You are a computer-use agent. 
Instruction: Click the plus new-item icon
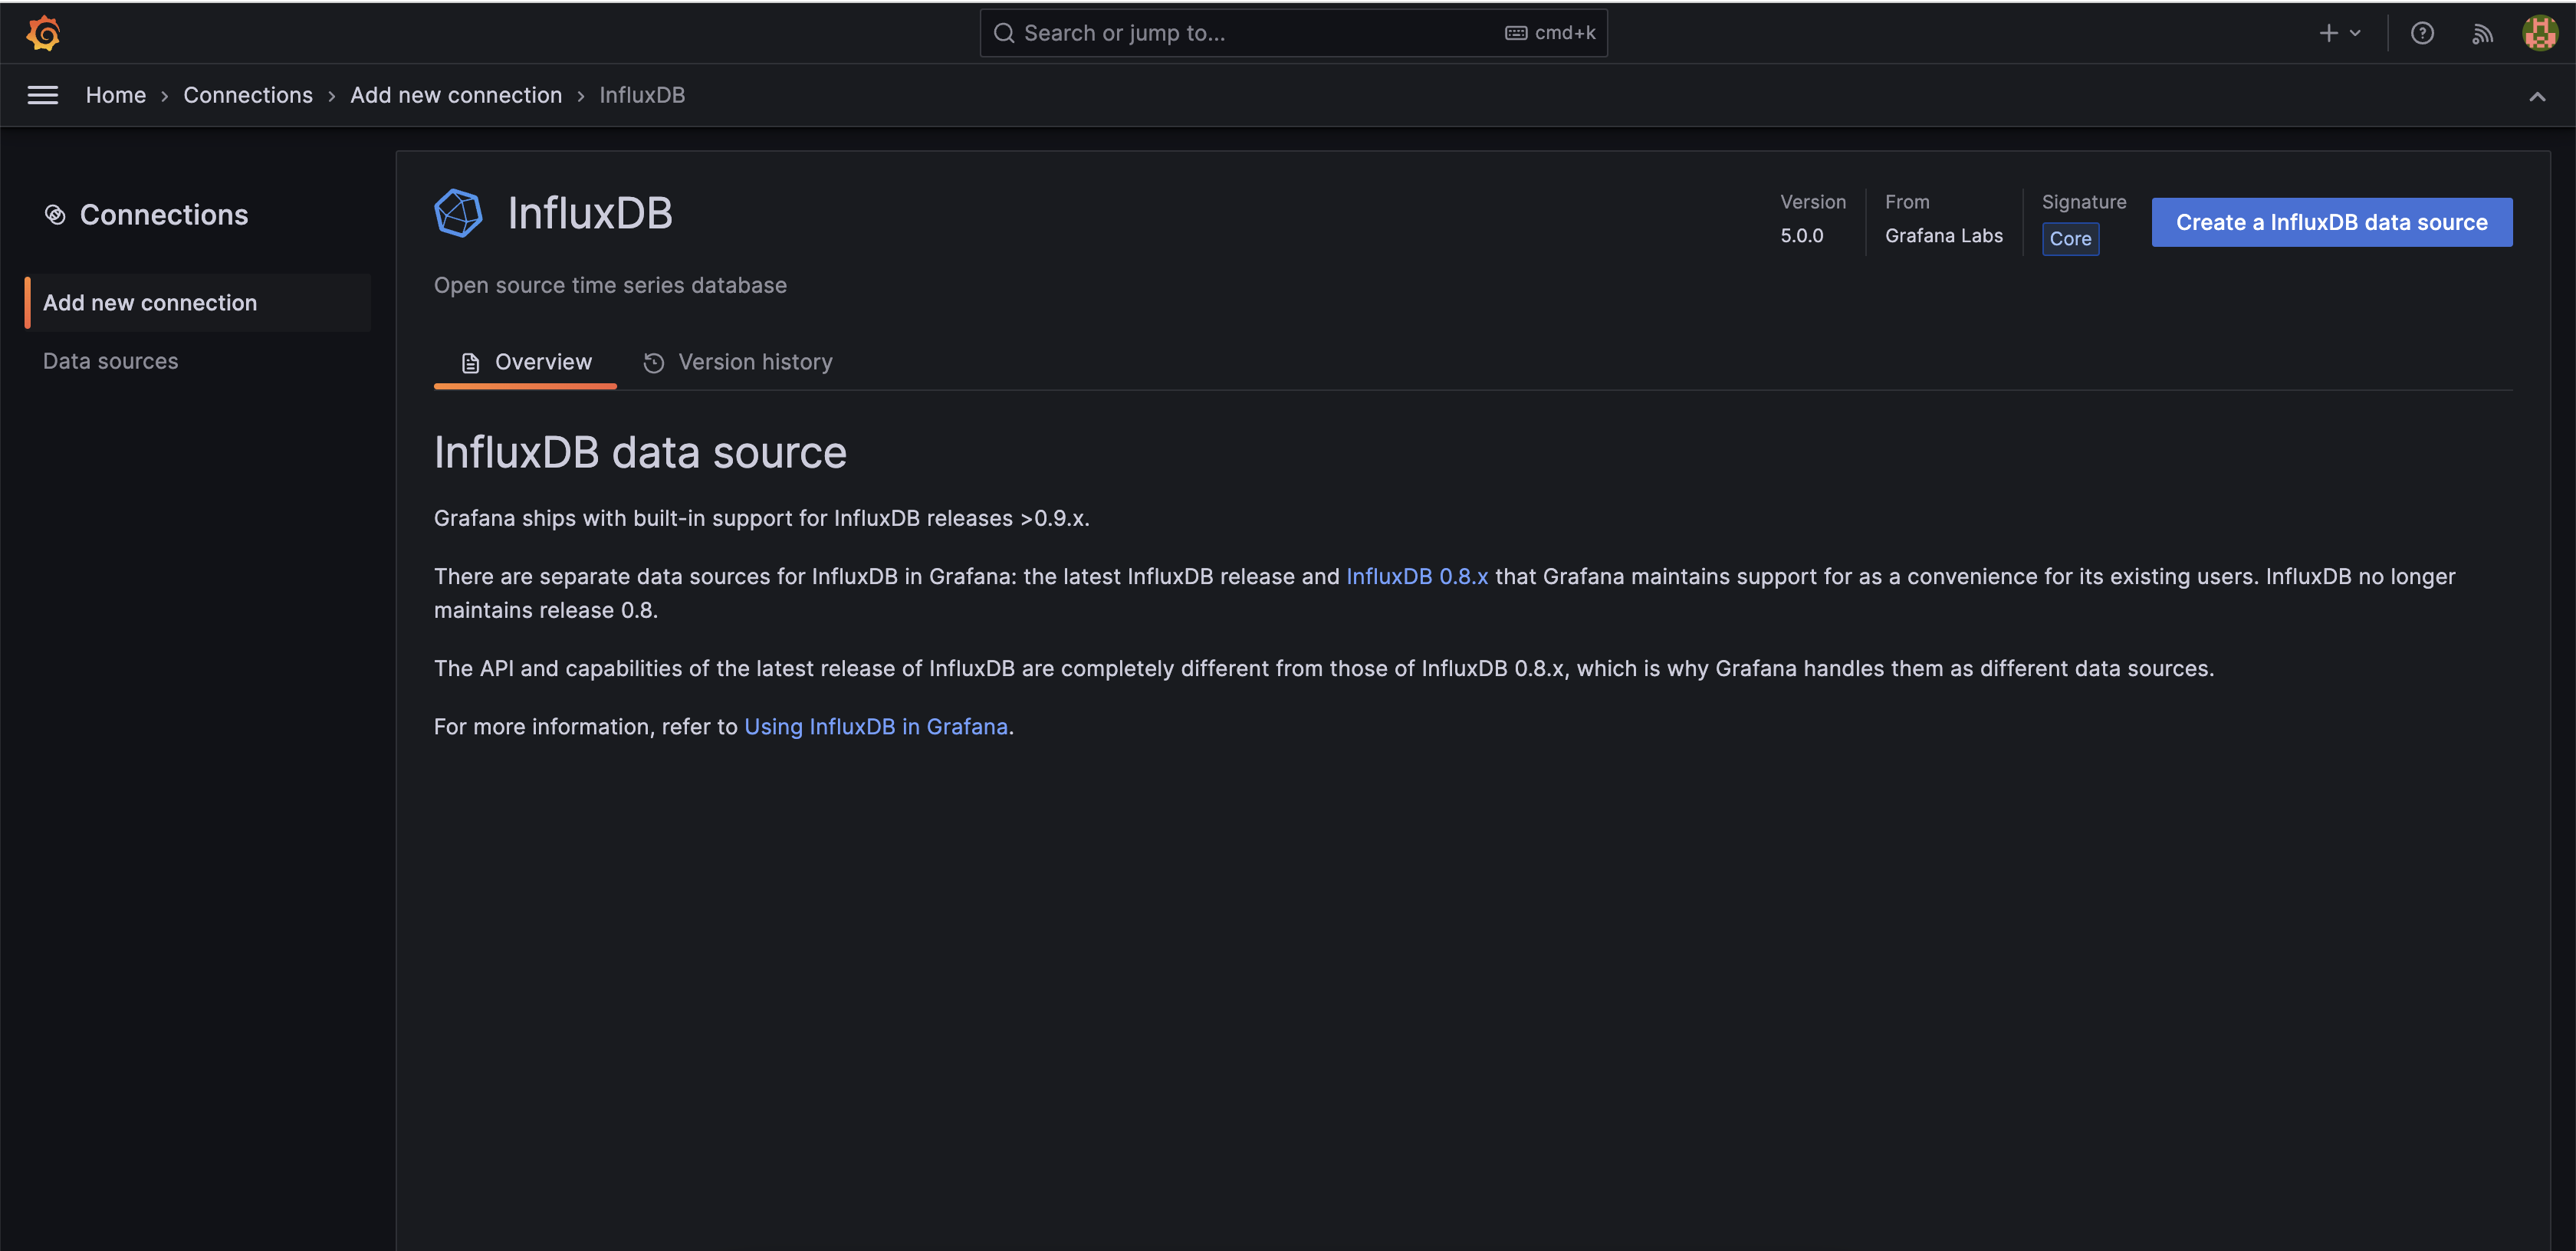[x=2328, y=33]
